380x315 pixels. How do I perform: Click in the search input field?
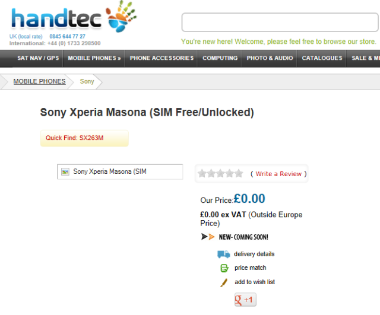(x=279, y=22)
